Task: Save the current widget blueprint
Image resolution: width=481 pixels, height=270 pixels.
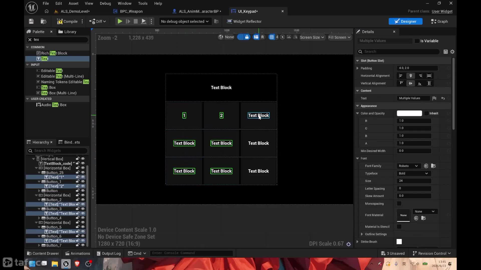Action: [31, 21]
